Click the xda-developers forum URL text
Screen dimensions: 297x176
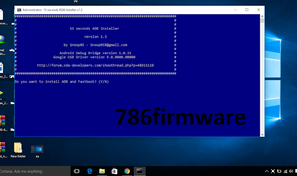pyautogui.click(x=95, y=65)
